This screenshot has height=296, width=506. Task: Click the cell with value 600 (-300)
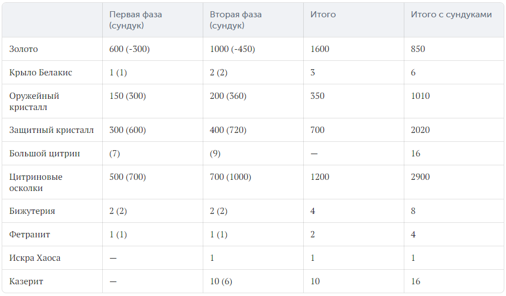(130, 49)
